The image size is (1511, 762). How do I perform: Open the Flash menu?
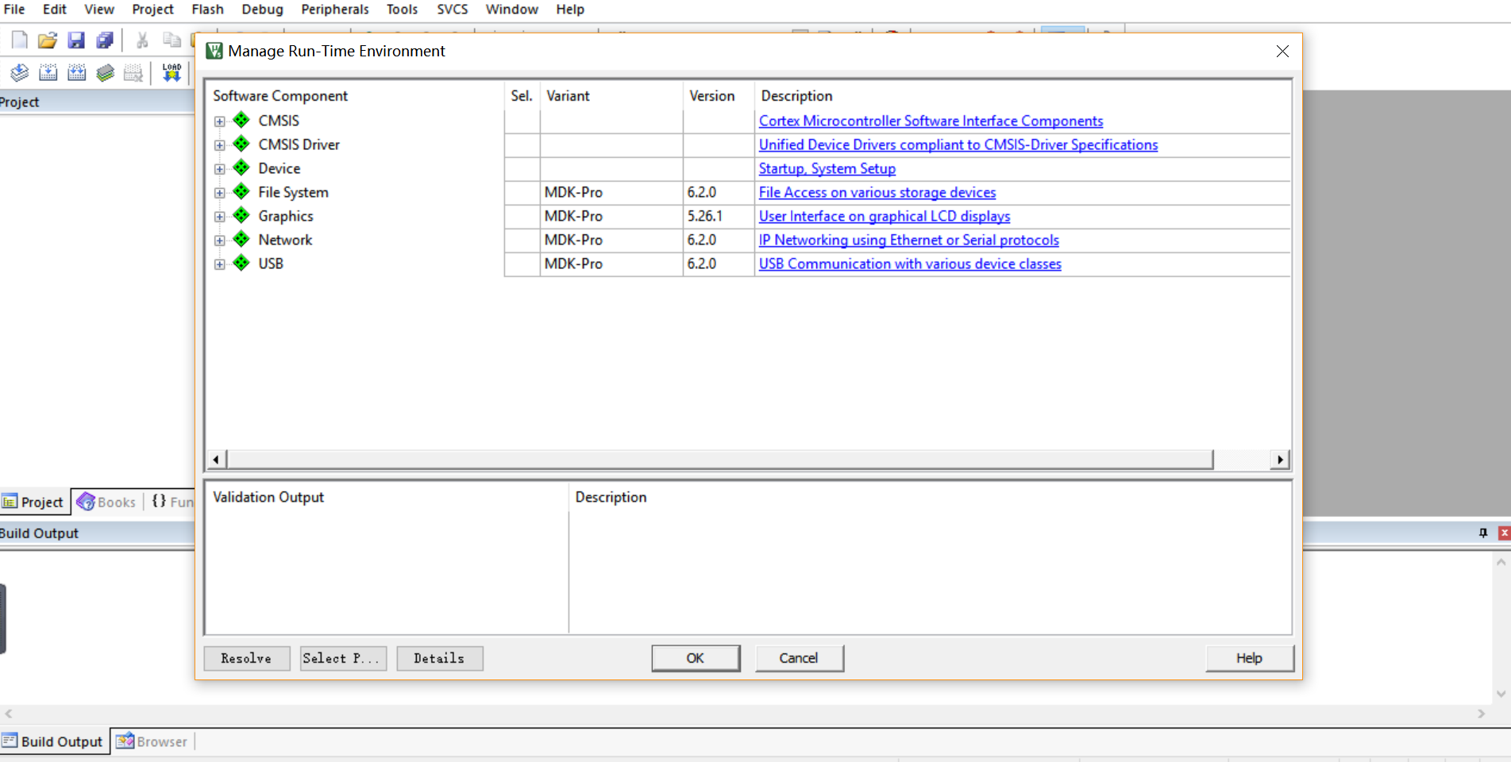[207, 10]
